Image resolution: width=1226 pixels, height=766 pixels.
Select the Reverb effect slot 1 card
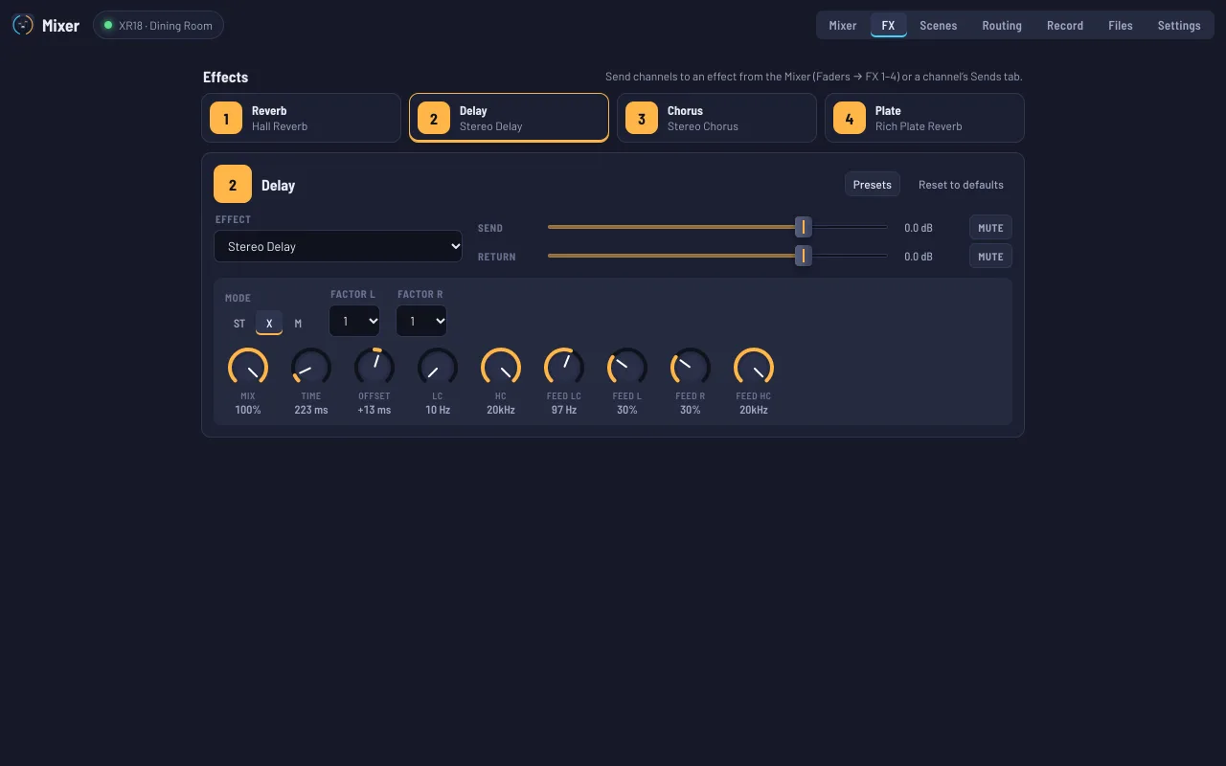(x=301, y=118)
